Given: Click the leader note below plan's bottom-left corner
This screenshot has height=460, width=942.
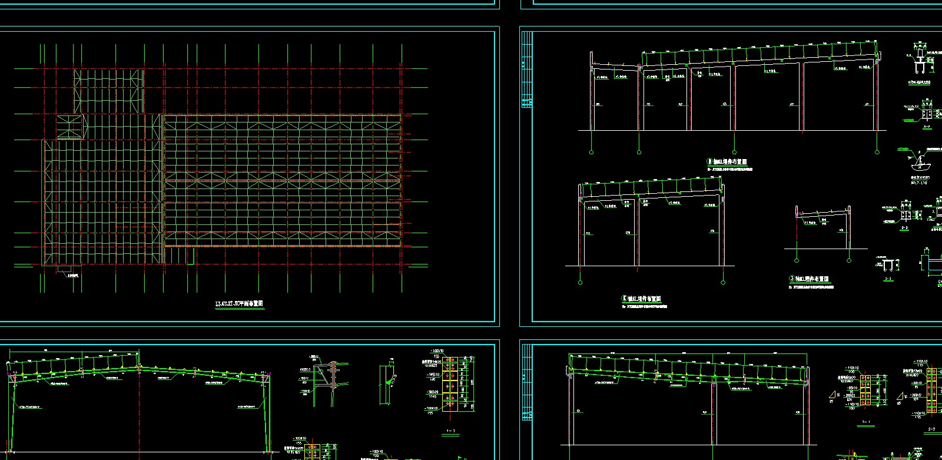Looking at the screenshot, I should 72,274.
